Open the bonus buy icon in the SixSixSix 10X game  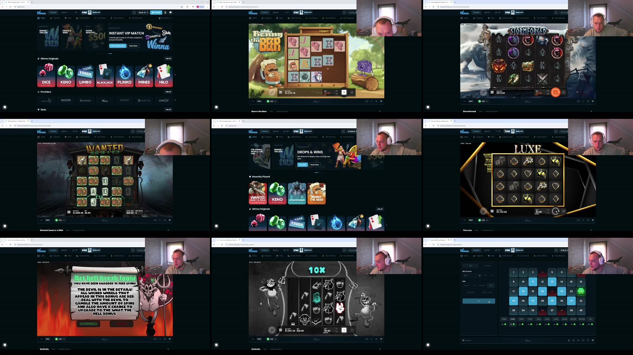[x=272, y=330]
